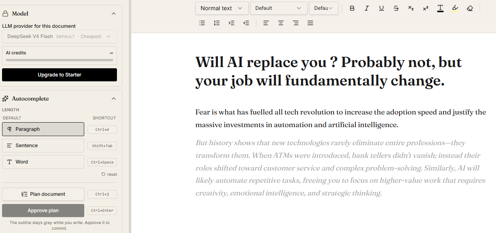This screenshot has width=496, height=233.
Task: Increase the indent
Action: pyautogui.click(x=231, y=23)
